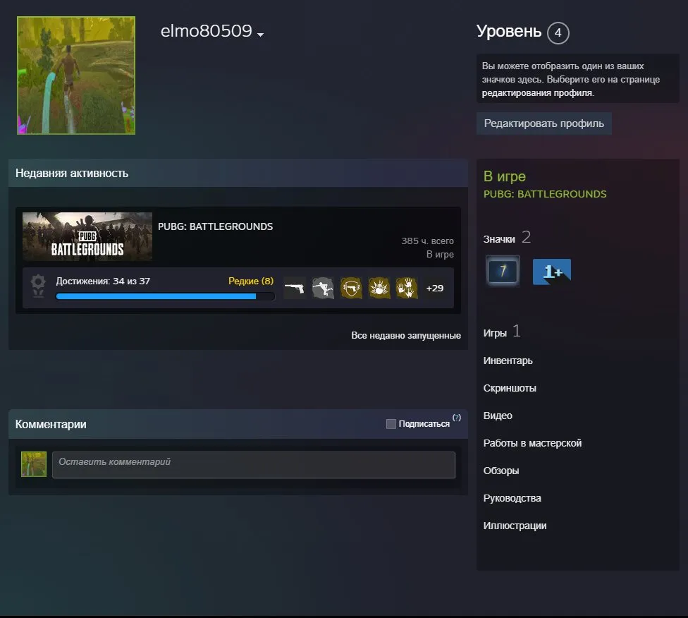Viewport: 688px width, 618px height.
Task: Click the shield pistol achievement icon
Action: [x=351, y=288]
